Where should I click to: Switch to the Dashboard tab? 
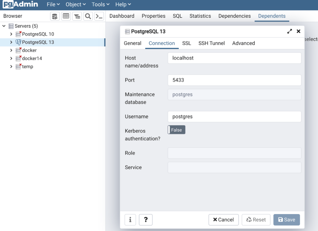(x=122, y=16)
